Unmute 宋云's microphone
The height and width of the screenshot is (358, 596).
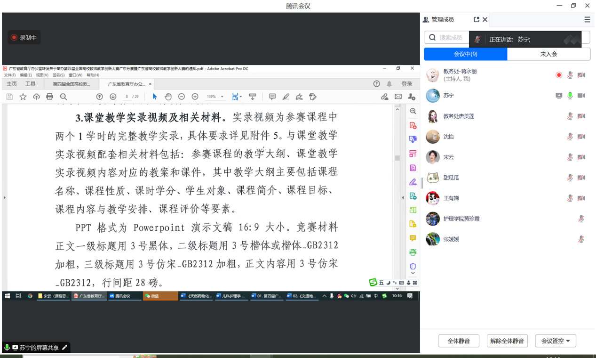coord(570,157)
